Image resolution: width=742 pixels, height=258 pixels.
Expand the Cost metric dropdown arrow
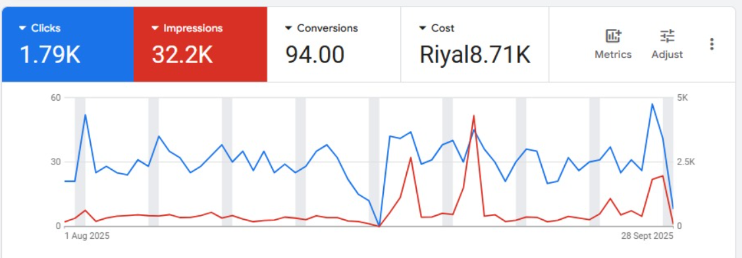point(423,28)
